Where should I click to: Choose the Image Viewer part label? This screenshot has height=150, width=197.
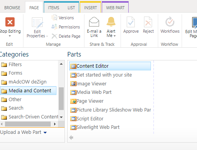pyautogui.click(x=91, y=84)
